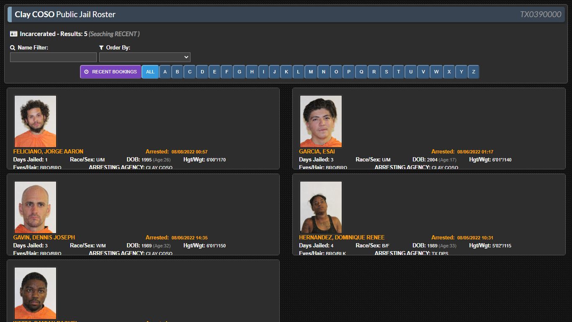Image resolution: width=572 pixels, height=322 pixels.
Task: Click arrest date 08/05/2022 10:31
Action: click(475, 238)
